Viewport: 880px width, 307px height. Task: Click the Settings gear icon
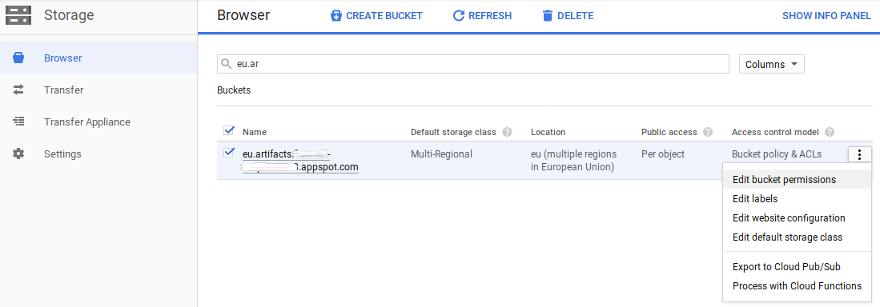coord(18,153)
